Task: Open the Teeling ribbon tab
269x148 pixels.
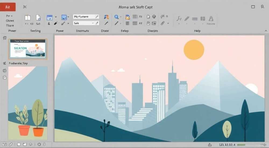Action: click(x=36, y=31)
